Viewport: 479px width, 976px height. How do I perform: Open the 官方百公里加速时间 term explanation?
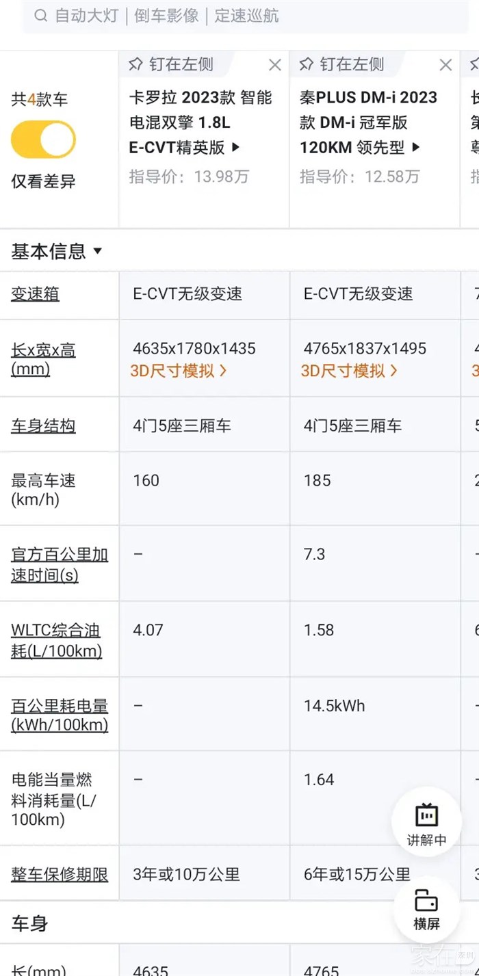click(x=60, y=565)
